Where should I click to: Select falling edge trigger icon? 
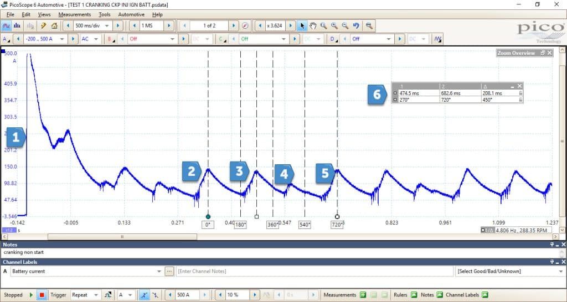pos(155,295)
